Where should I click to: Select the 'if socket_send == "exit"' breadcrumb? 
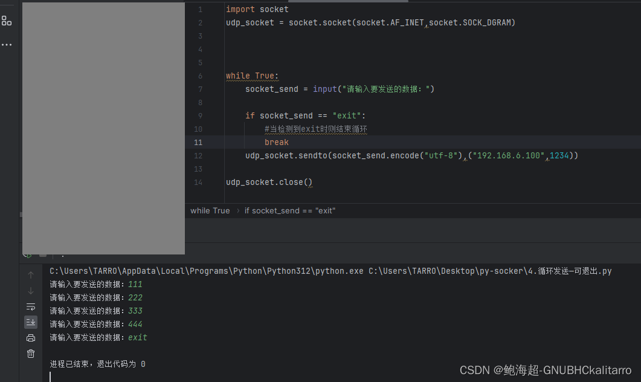click(x=290, y=210)
